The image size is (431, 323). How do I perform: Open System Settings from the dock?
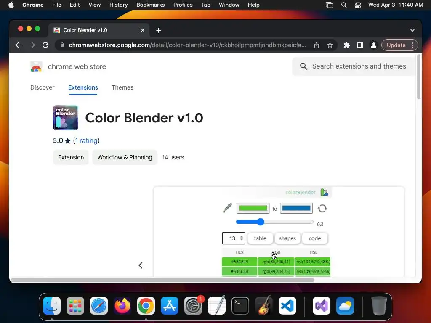click(193, 306)
